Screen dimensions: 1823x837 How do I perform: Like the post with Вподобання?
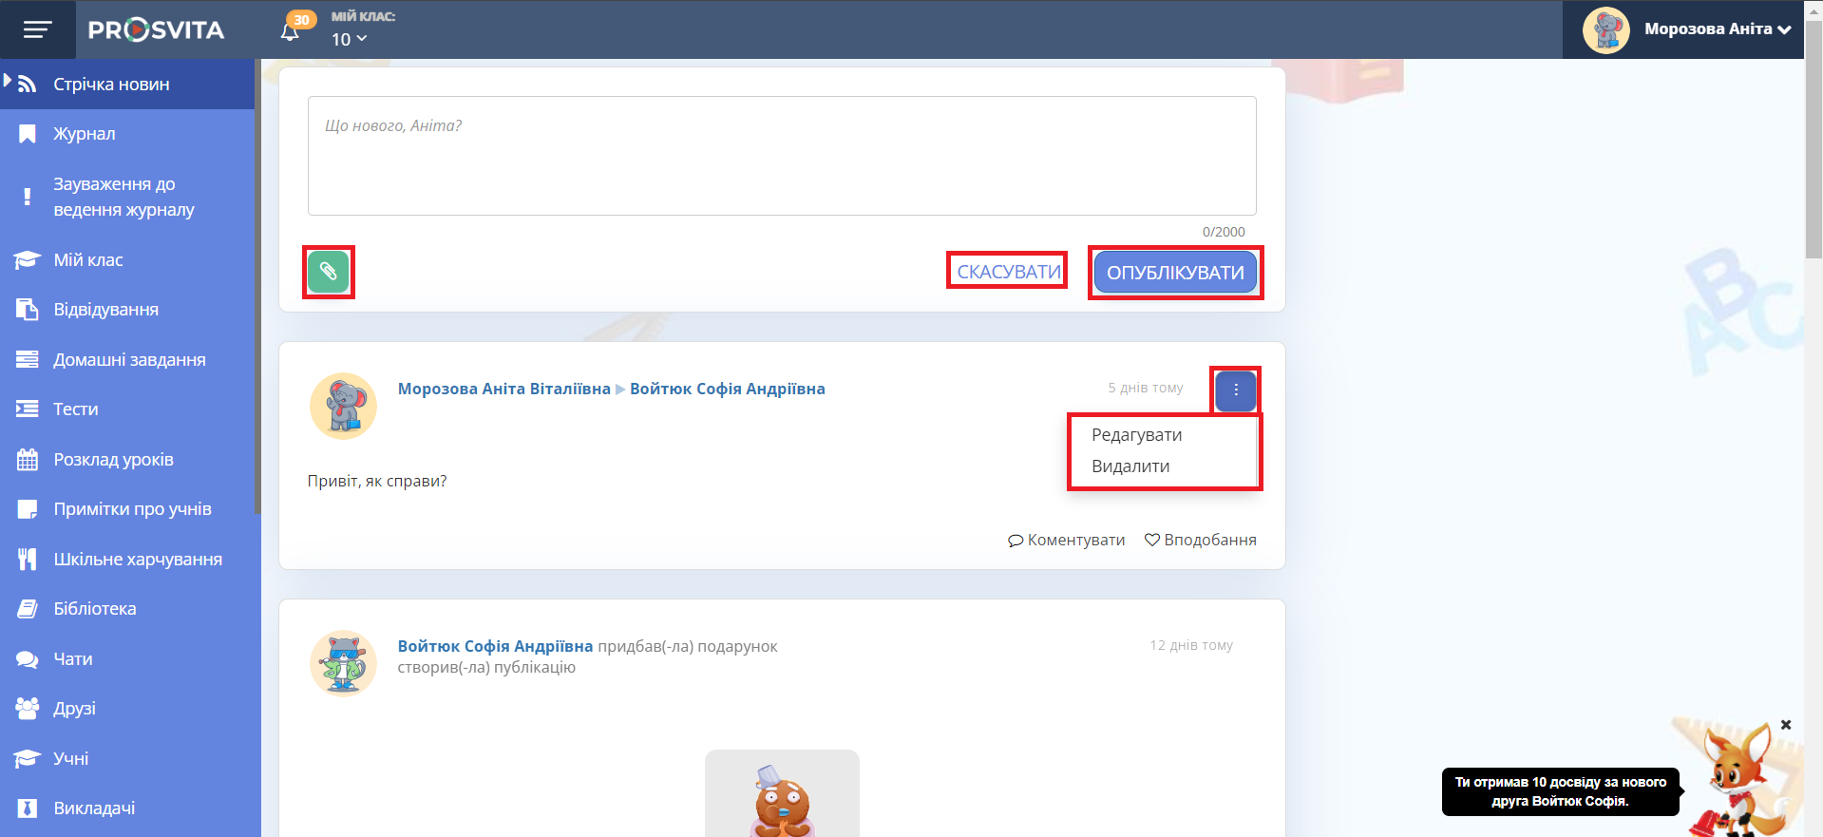point(1200,540)
